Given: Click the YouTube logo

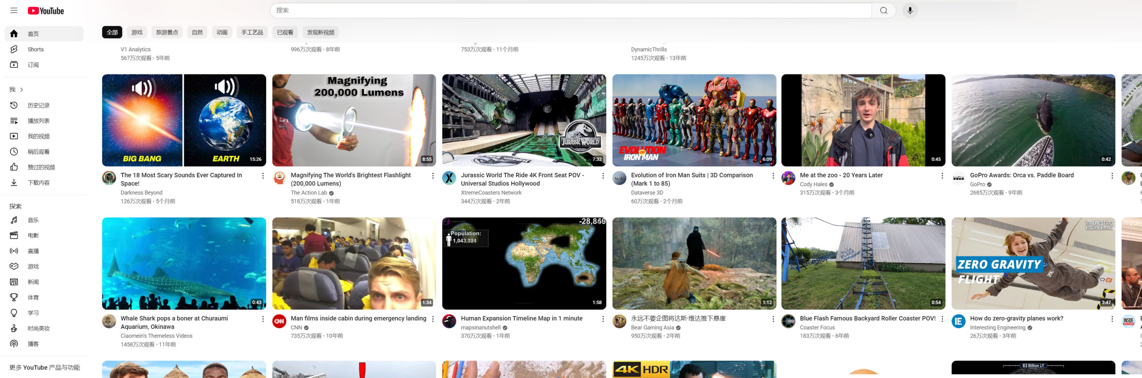Looking at the screenshot, I should click(x=46, y=11).
